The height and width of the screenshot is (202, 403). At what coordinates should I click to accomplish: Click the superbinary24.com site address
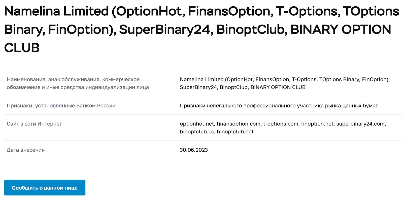click(x=360, y=124)
